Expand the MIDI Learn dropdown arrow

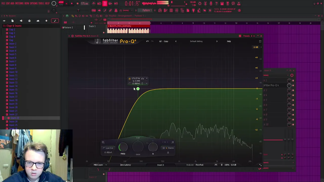pyautogui.click(x=106, y=165)
